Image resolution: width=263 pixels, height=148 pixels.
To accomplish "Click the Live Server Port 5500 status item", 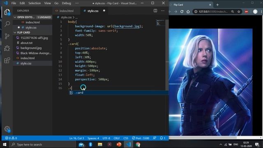I will pos(141,138).
